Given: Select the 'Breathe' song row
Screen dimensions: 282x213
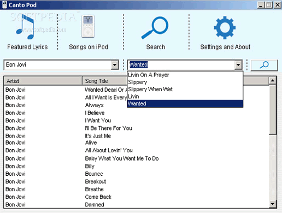Looking at the screenshot, I should (x=136, y=189).
